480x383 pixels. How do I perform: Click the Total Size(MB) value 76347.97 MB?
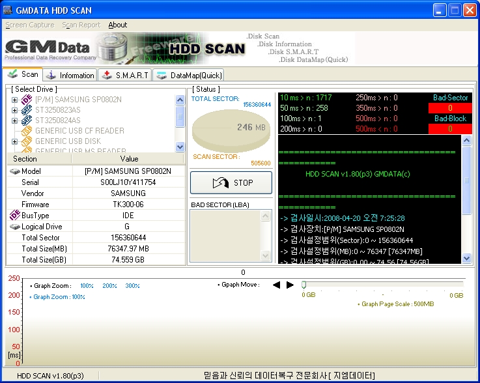pos(128,249)
